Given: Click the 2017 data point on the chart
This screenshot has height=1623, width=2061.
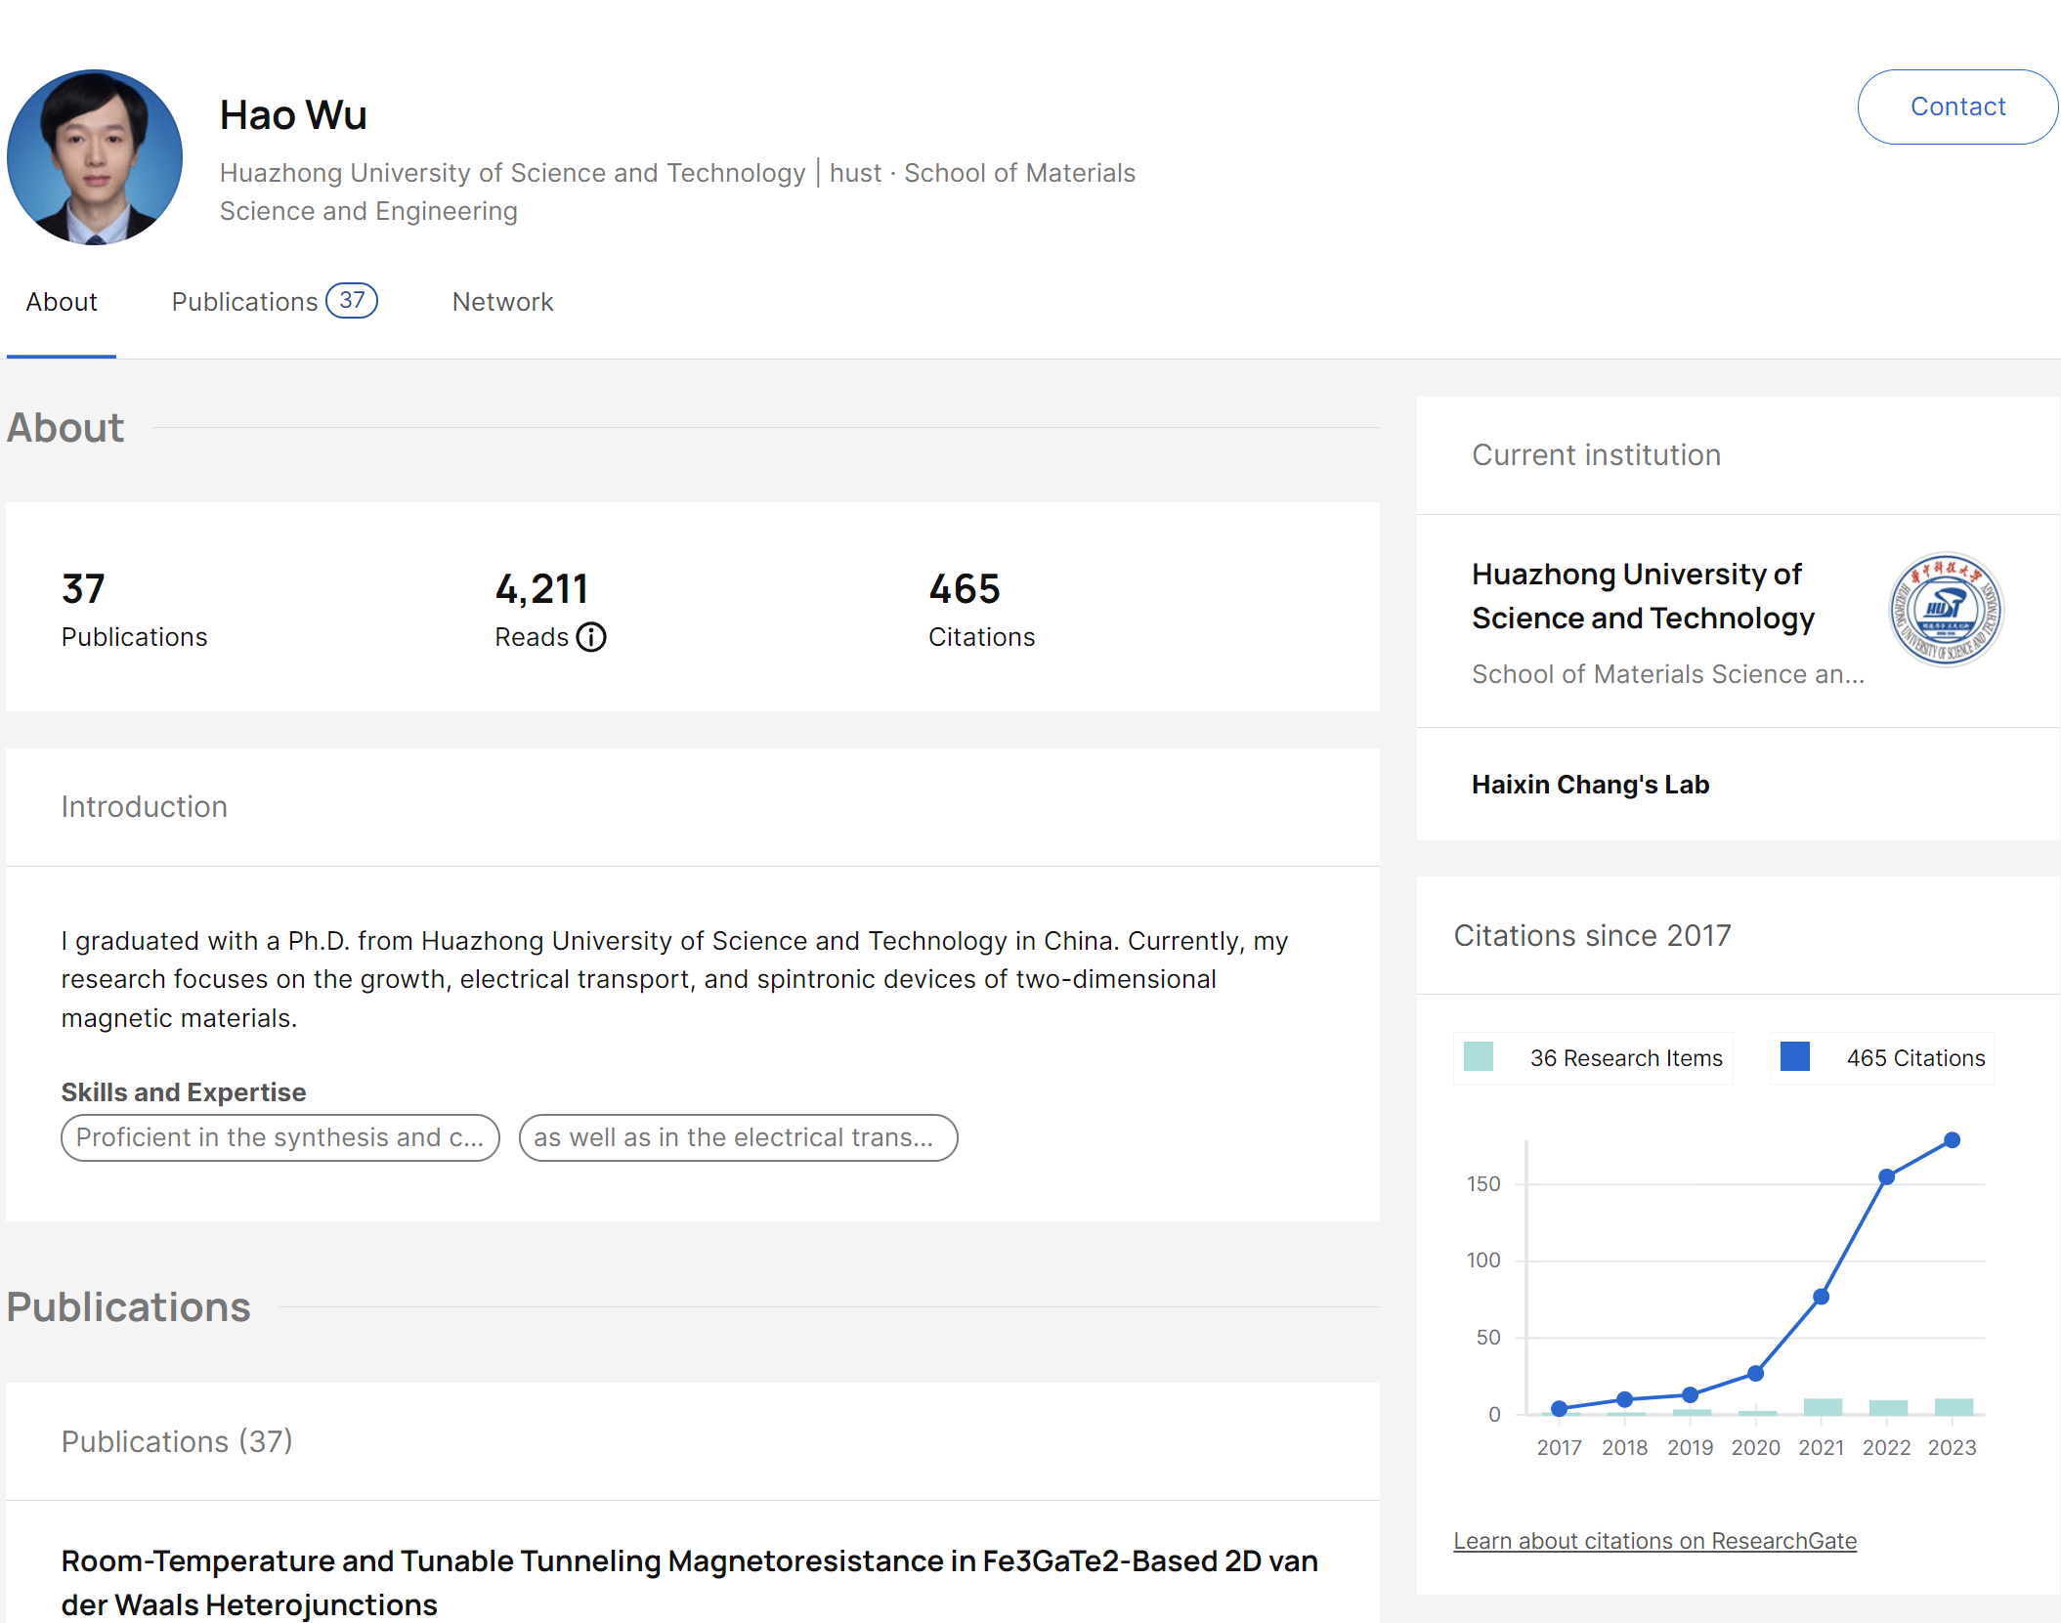Looking at the screenshot, I should pyautogui.click(x=1560, y=1409).
